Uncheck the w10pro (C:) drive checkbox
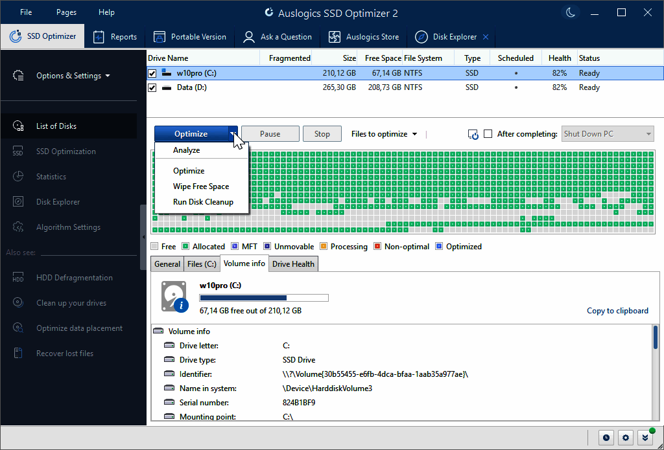 pyautogui.click(x=152, y=73)
